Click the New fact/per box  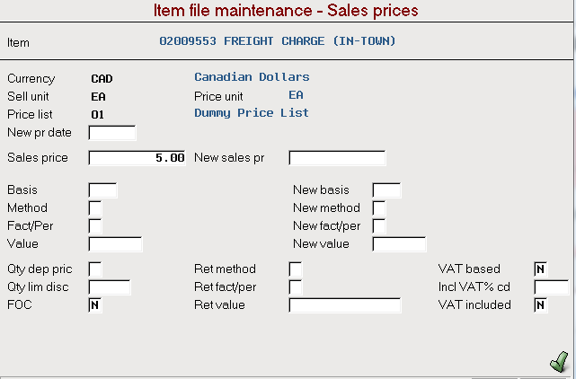(x=379, y=226)
